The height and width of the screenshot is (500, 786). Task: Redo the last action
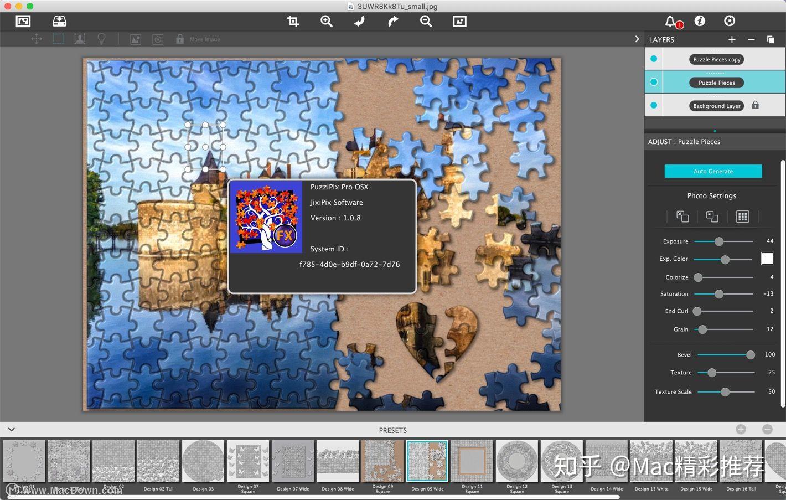[393, 21]
